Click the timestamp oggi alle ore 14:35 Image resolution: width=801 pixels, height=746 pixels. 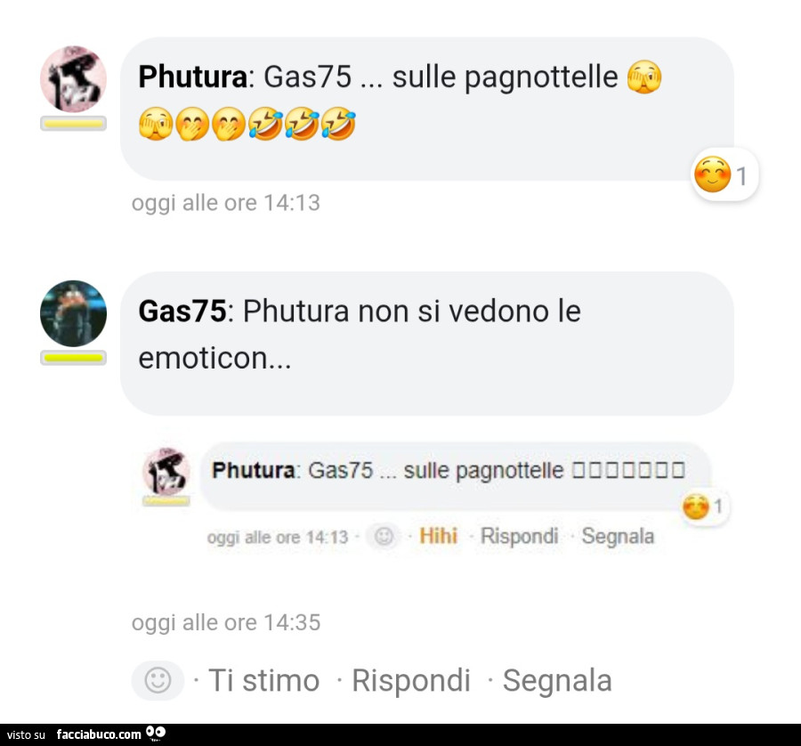point(226,622)
